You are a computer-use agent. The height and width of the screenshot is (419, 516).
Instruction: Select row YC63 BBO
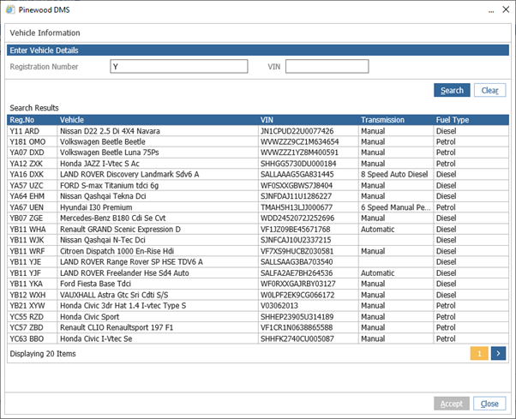(x=258, y=338)
